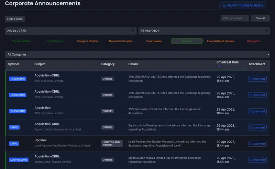
Task: Toggle the Allotment of Securities filter
Action: coord(121,41)
